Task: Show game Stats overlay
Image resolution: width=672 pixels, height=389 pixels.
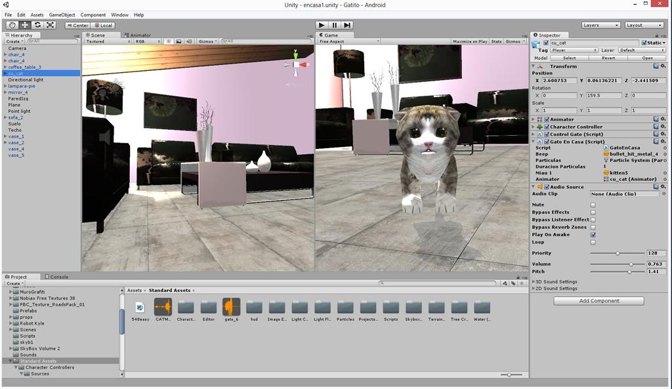Action: click(x=496, y=41)
